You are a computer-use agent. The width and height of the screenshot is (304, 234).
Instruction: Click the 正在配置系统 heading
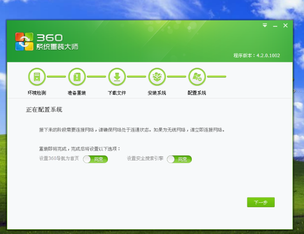(x=44, y=110)
